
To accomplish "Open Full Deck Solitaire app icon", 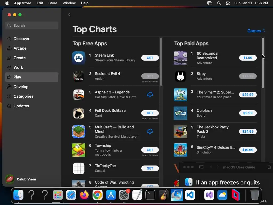I will [79, 113].
